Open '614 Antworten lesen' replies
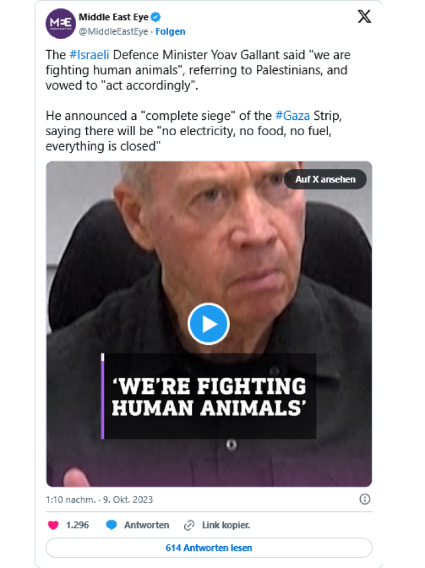This screenshot has width=425, height=568. [209, 548]
